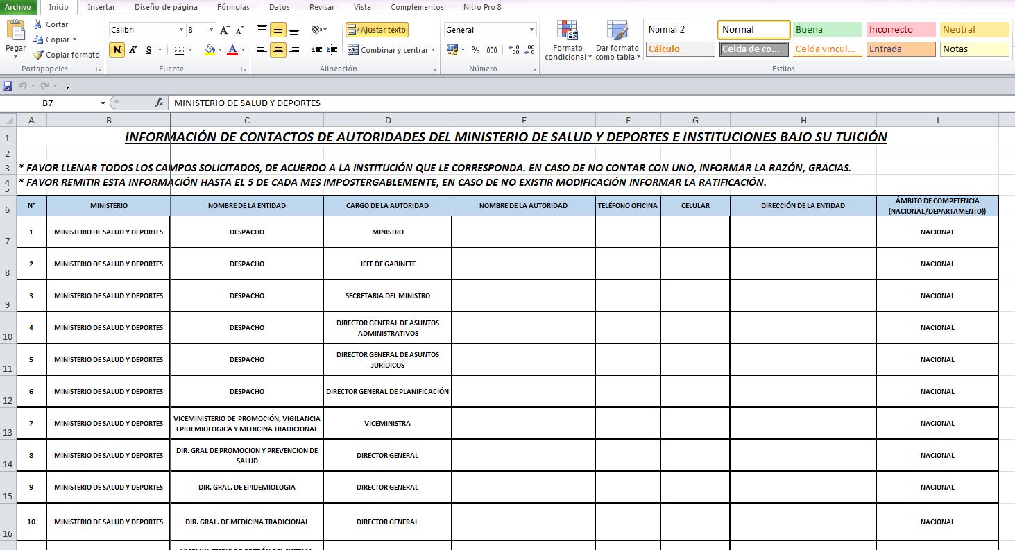Save workbook from quick access toolbar
This screenshot has width=1015, height=550.
(x=8, y=86)
